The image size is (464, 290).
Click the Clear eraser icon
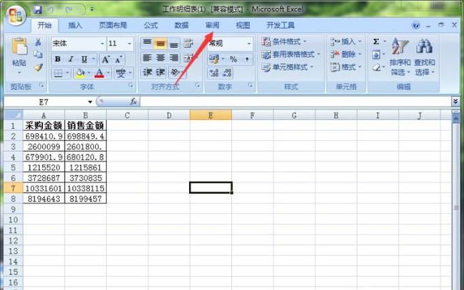click(376, 67)
